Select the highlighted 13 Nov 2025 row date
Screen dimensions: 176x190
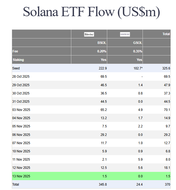click(x=21, y=176)
